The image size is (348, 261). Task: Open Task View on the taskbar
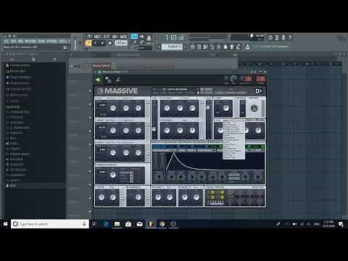click(x=94, y=224)
